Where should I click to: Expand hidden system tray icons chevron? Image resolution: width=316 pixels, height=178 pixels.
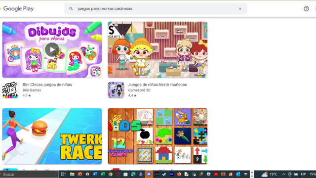click(283, 174)
